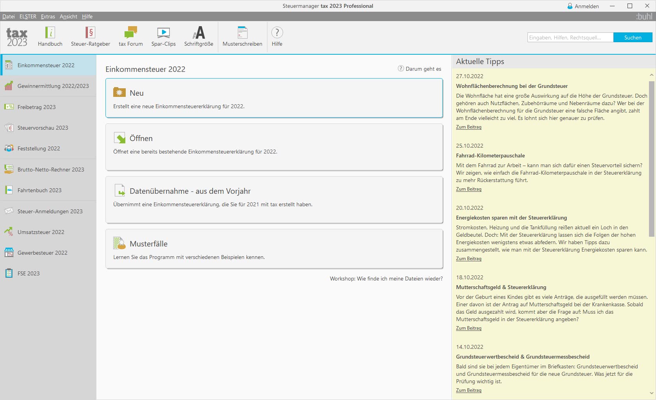This screenshot has width=656, height=400.
Task: Open the Ansicht menu
Action: pyautogui.click(x=68, y=16)
